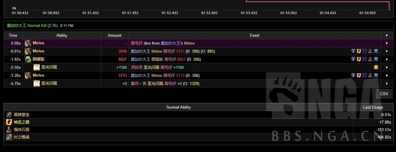Click the yellow buff icon in the -2.50s row
The height and width of the screenshot is (152, 396).
pos(376,67)
